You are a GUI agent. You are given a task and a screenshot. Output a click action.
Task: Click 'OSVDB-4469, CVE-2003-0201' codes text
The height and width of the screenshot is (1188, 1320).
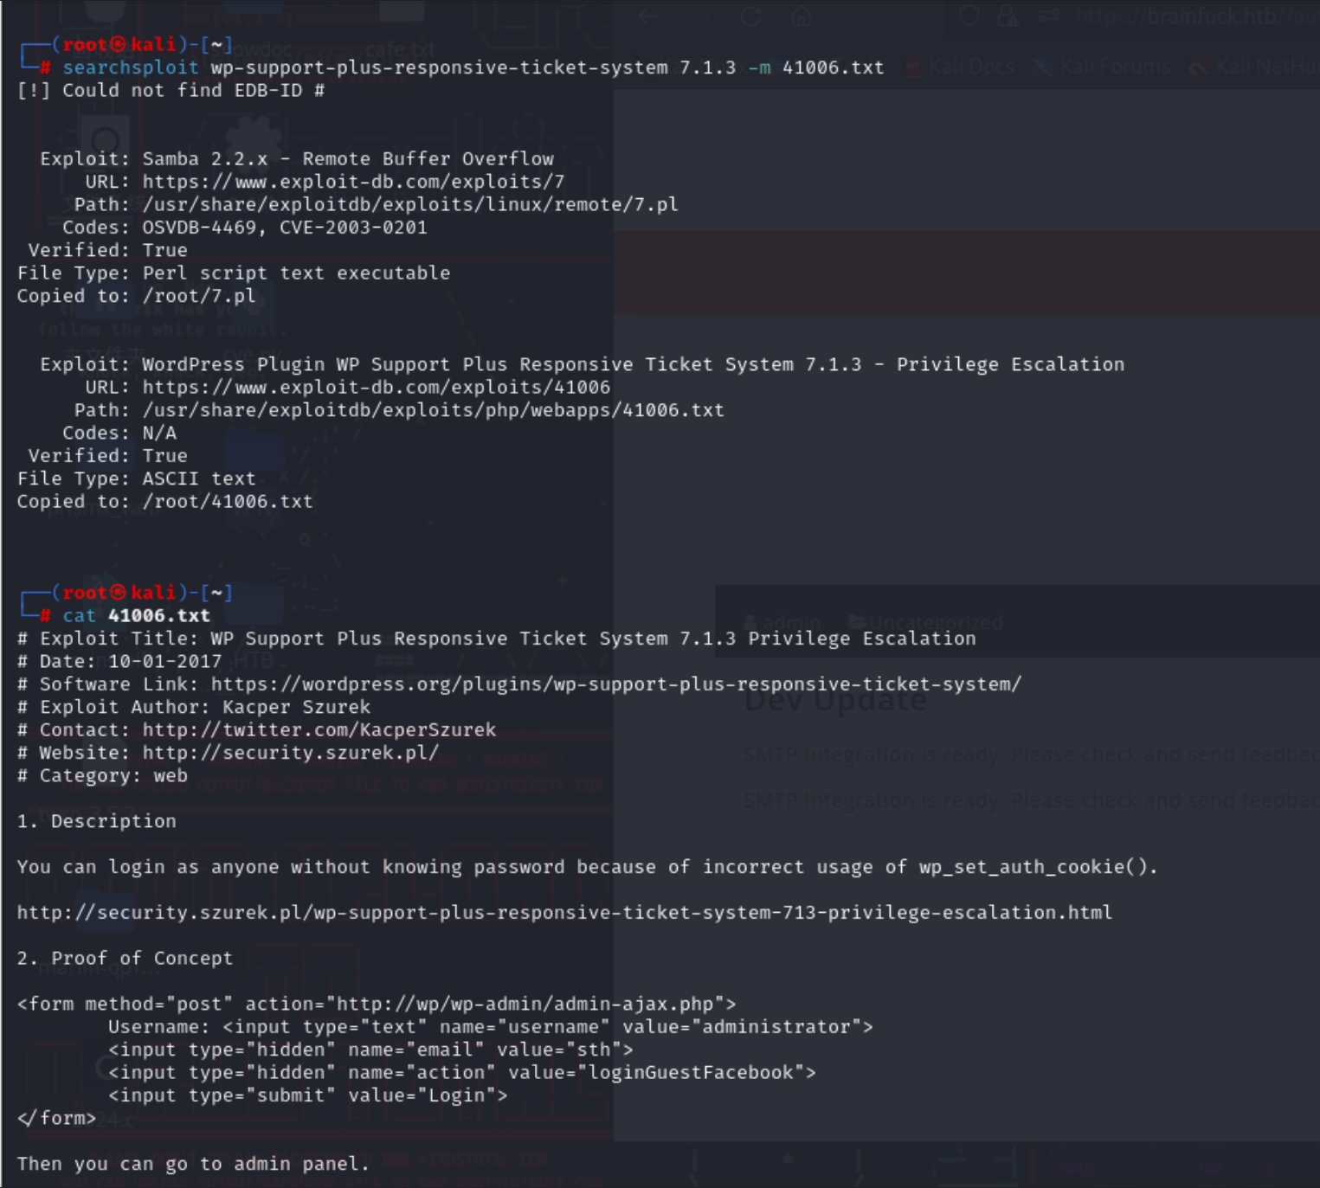tap(285, 228)
